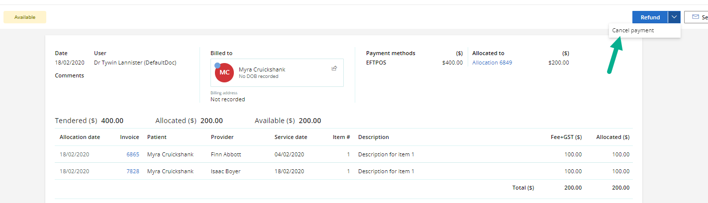Open Allocation 6849 link
The image size is (708, 203).
[x=492, y=63]
